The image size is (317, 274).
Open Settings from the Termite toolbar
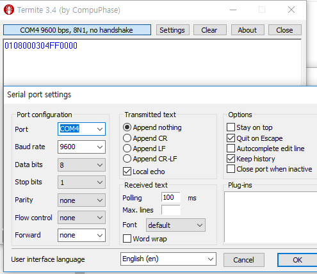[x=173, y=30]
